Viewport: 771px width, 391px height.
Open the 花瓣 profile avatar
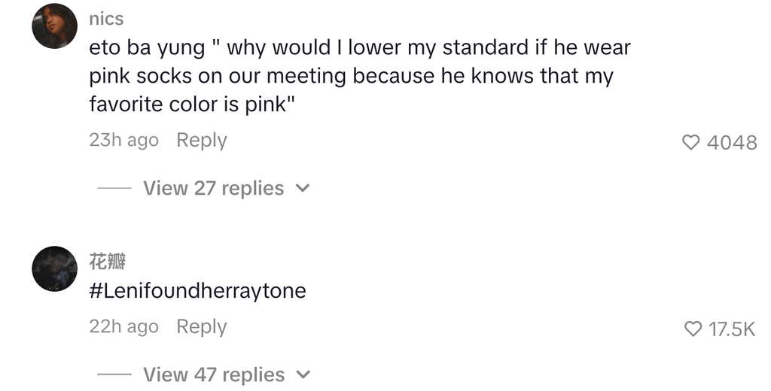click(x=54, y=268)
